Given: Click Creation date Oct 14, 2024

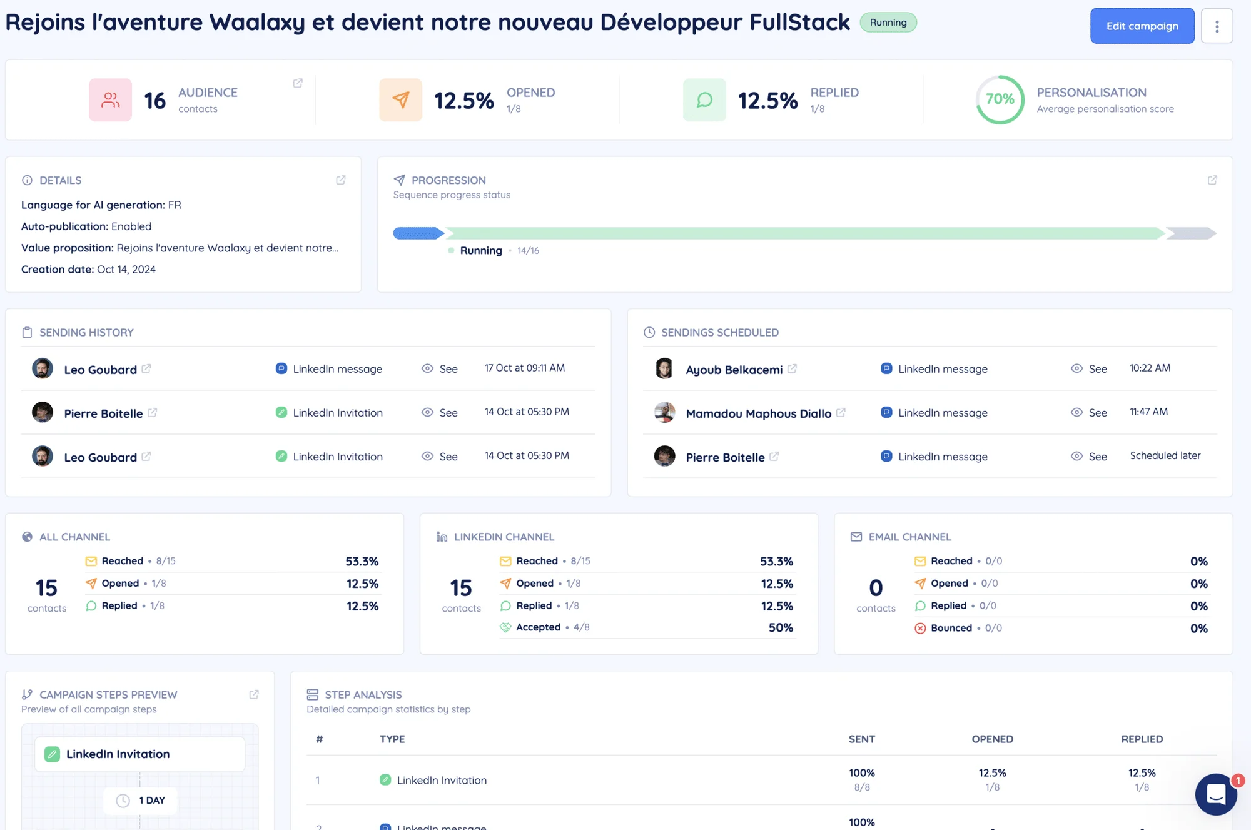Looking at the screenshot, I should coord(88,270).
